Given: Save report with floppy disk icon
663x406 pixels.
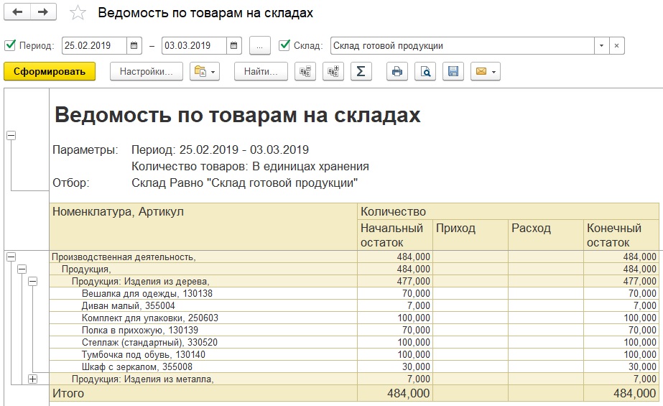Looking at the screenshot, I should tap(453, 71).
